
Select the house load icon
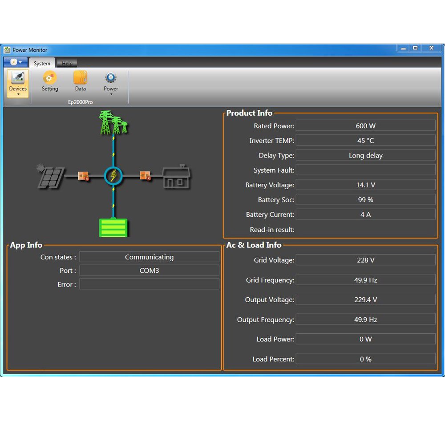[176, 177]
